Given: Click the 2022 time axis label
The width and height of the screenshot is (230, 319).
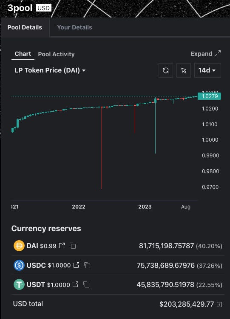Looking at the screenshot, I should point(79,207).
